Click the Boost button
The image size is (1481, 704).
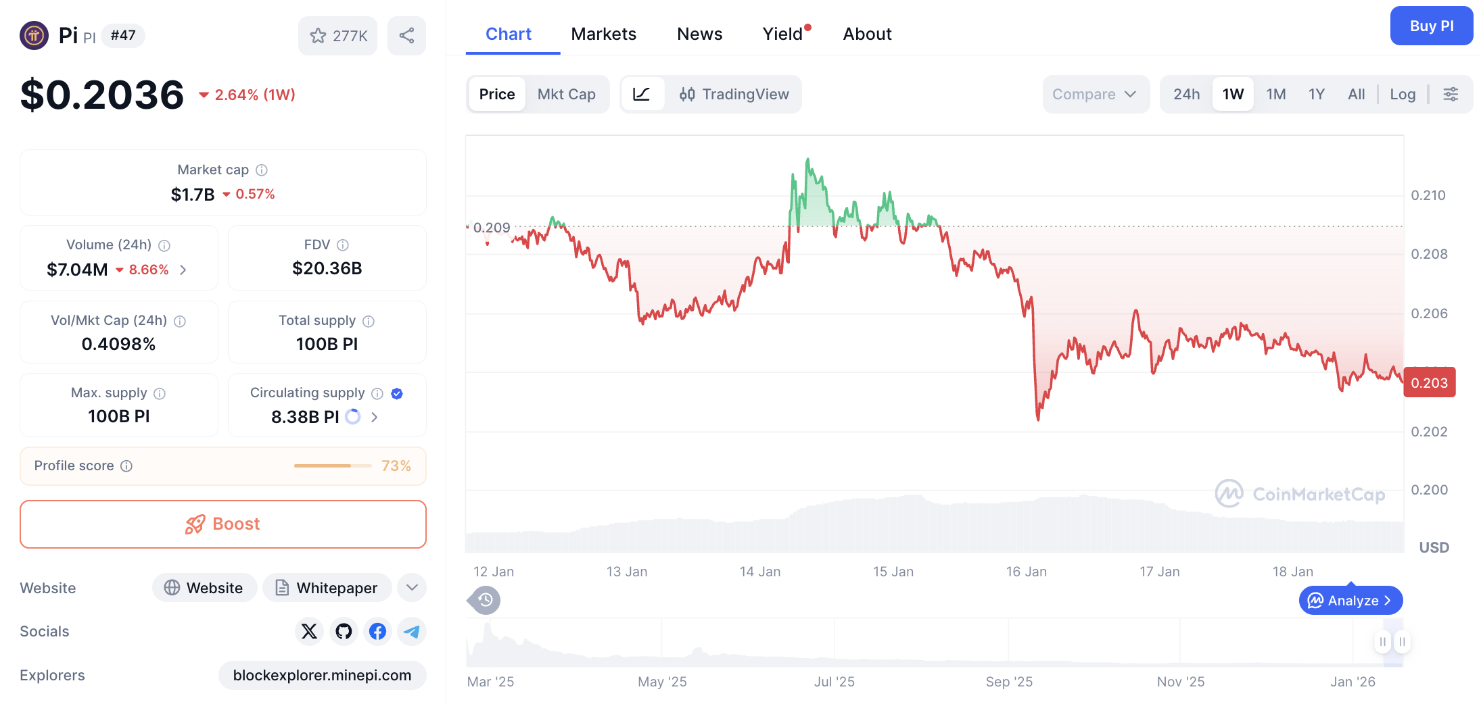[x=222, y=524]
